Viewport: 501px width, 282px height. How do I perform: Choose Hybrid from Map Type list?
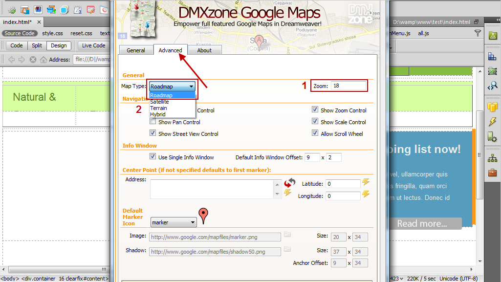(x=172, y=114)
